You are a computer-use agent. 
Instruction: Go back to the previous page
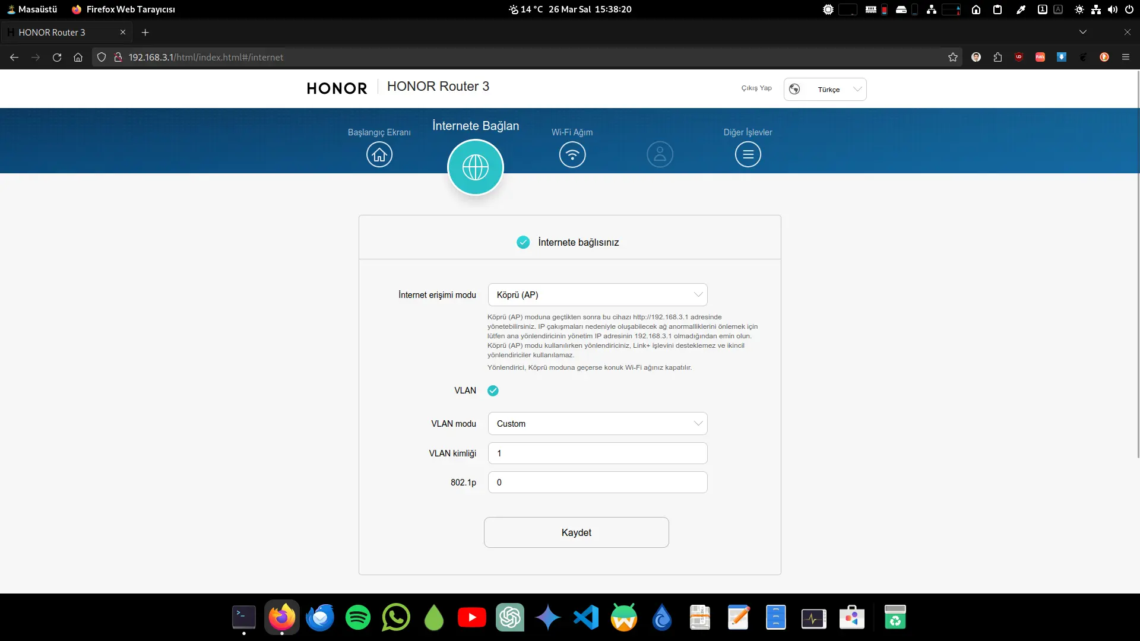click(14, 57)
